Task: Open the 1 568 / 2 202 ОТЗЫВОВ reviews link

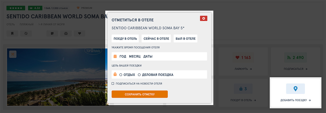Action: click(56, 8)
